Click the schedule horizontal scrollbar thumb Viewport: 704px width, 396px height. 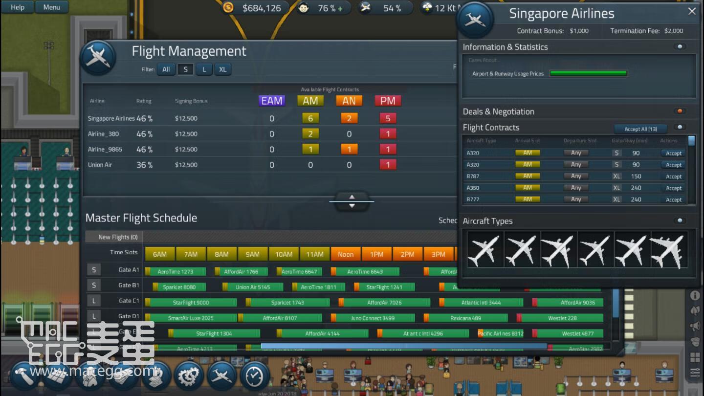pyautogui.click(x=404, y=346)
